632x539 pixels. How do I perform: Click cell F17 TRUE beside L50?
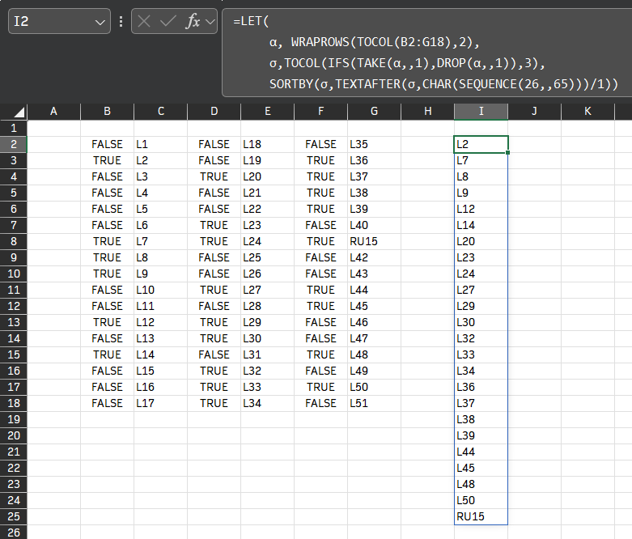(320, 387)
